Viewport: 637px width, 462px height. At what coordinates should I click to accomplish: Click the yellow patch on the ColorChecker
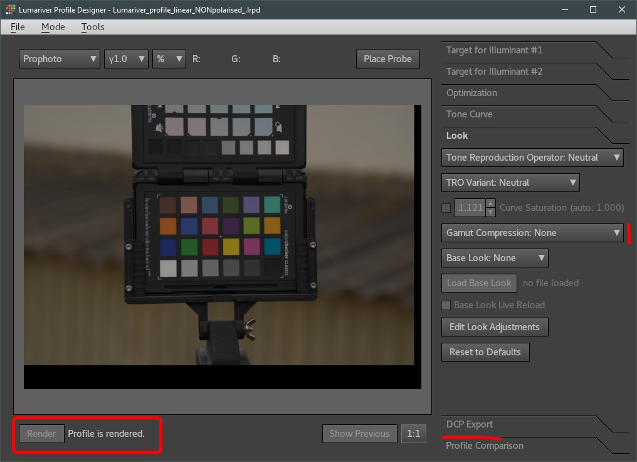[x=231, y=247]
